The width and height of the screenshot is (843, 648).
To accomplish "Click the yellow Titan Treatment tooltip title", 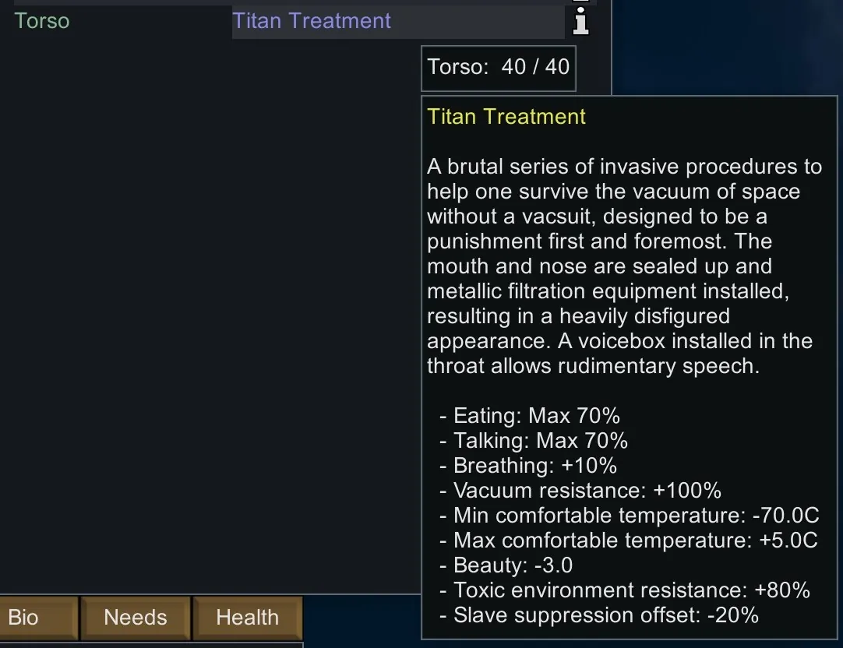I will (506, 117).
